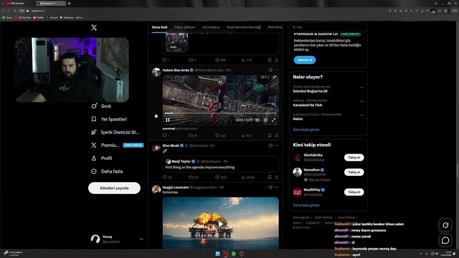Bookmark Elon Musk's post
The width and height of the screenshot is (459, 258).
pyautogui.click(x=270, y=177)
